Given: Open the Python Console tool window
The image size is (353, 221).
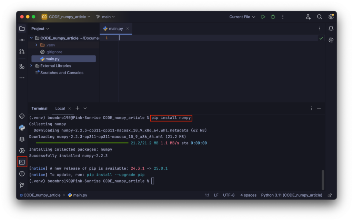Looking at the screenshot, I should [22, 127].
